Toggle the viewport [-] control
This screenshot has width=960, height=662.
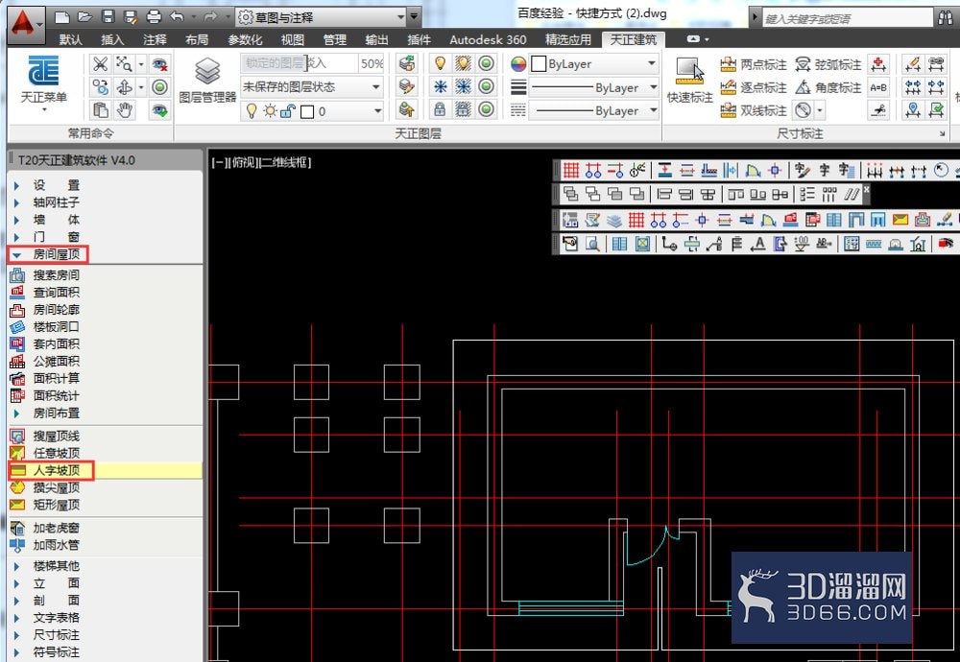tap(218, 162)
